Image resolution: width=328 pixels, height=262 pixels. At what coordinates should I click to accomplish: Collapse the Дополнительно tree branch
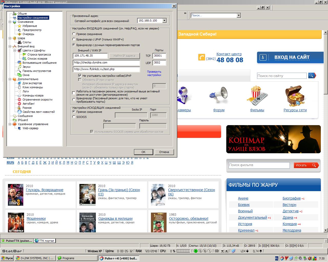click(x=10, y=79)
